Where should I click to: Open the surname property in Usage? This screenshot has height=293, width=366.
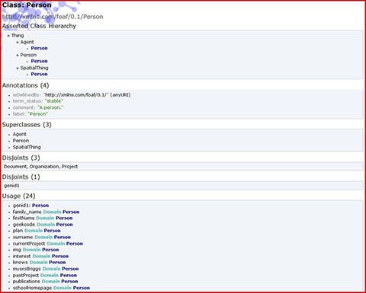[x=23, y=237]
